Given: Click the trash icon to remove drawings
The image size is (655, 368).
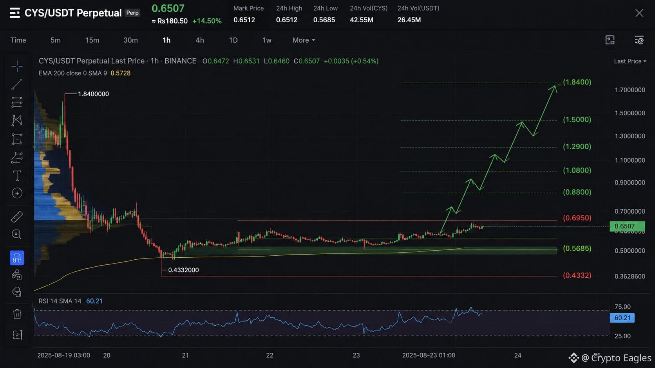Looking at the screenshot, I should tap(17, 314).
